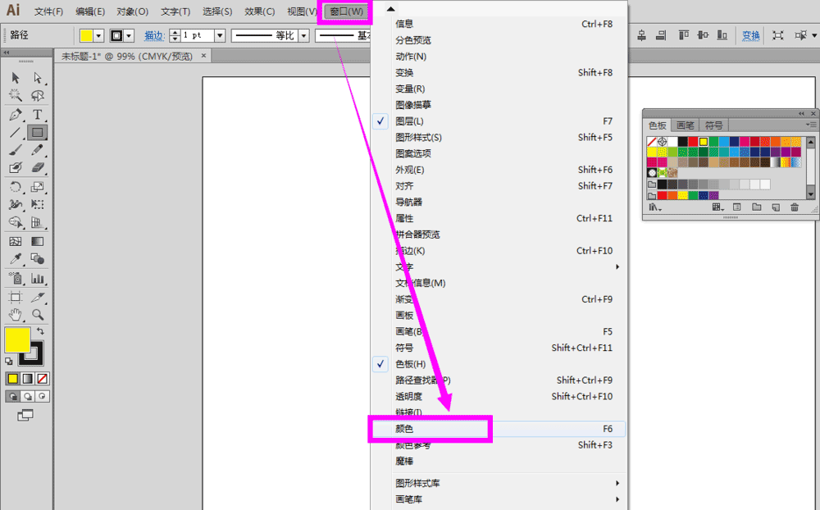Open the fill color dropdown in control bar
This screenshot has height=510, width=820.
coord(97,35)
